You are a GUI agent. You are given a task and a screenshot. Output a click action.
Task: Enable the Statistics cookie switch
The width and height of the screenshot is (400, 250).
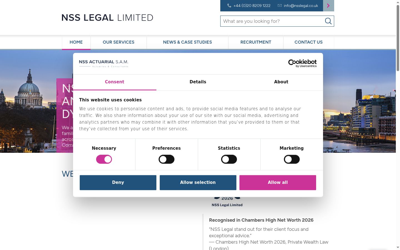(x=229, y=159)
